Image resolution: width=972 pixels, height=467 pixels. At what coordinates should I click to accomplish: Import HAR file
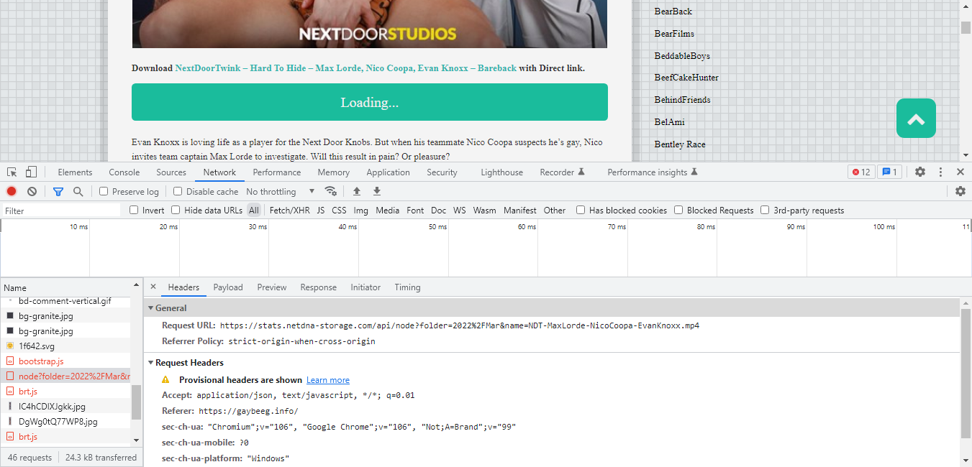[x=356, y=191]
